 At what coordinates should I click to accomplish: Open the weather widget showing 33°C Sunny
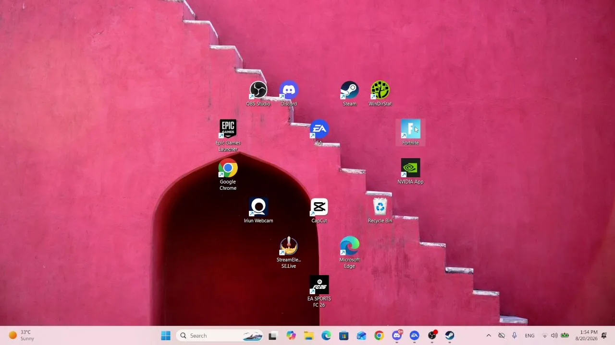point(22,335)
